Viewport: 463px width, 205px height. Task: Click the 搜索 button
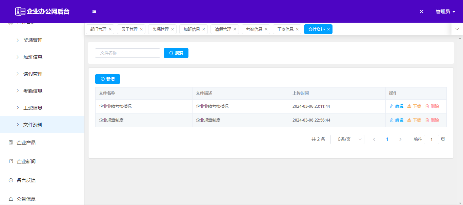point(176,53)
